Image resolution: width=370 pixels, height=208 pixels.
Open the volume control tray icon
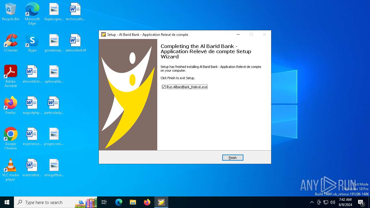pyautogui.click(x=333, y=202)
